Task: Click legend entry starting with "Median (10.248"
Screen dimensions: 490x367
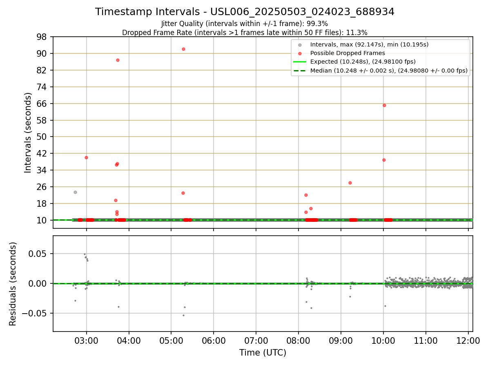Action: click(x=389, y=71)
